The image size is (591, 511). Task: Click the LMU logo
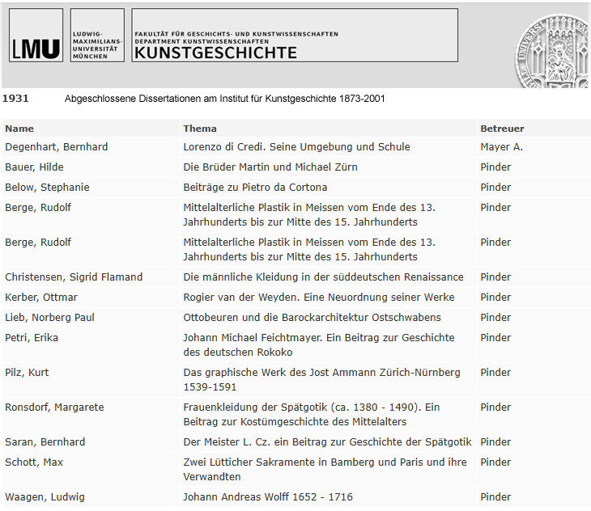coord(36,36)
